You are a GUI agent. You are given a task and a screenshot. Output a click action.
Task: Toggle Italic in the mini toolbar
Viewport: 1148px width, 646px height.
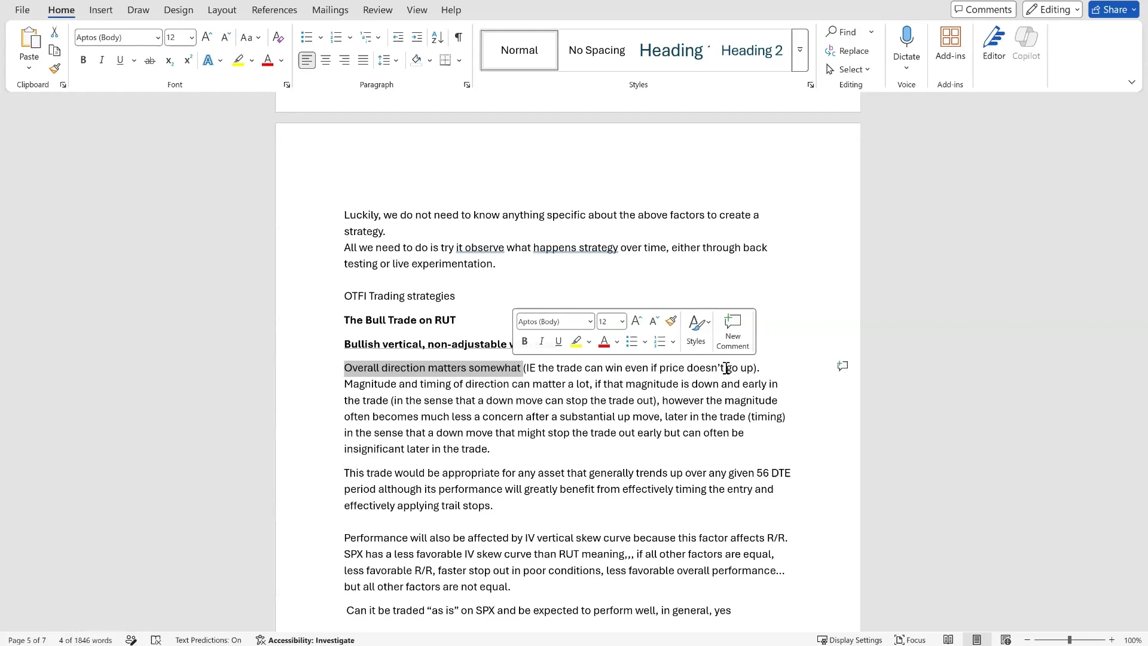point(541,342)
